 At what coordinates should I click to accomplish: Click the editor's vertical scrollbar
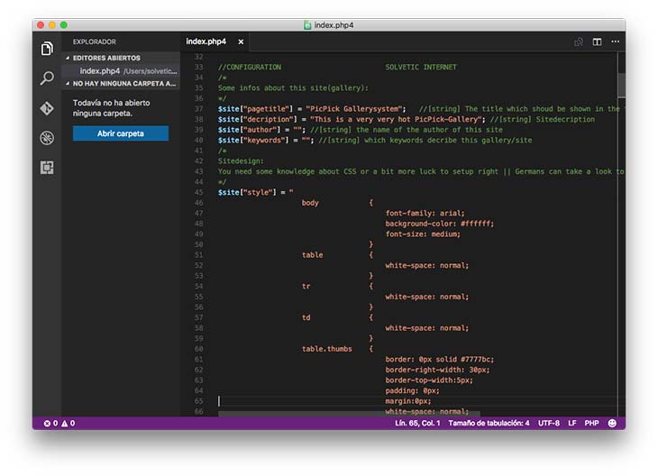click(621, 85)
